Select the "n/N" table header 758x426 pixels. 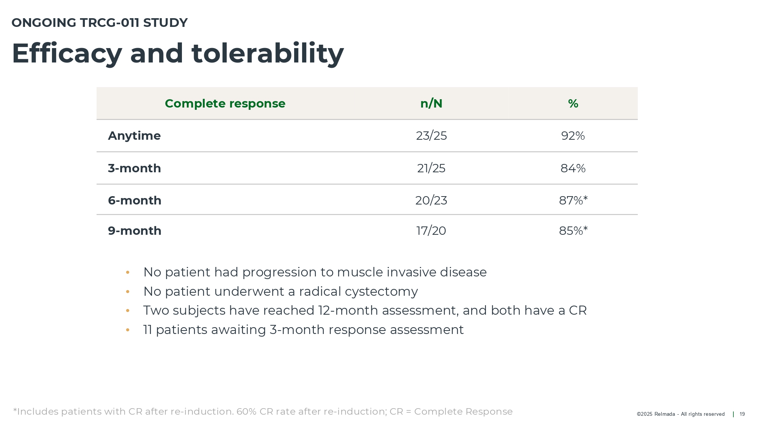point(431,103)
